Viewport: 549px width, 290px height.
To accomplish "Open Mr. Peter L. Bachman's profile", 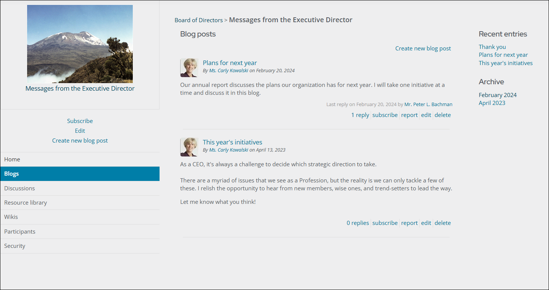I will pyautogui.click(x=428, y=105).
